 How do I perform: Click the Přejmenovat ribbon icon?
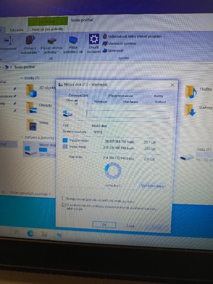click(x=8, y=40)
